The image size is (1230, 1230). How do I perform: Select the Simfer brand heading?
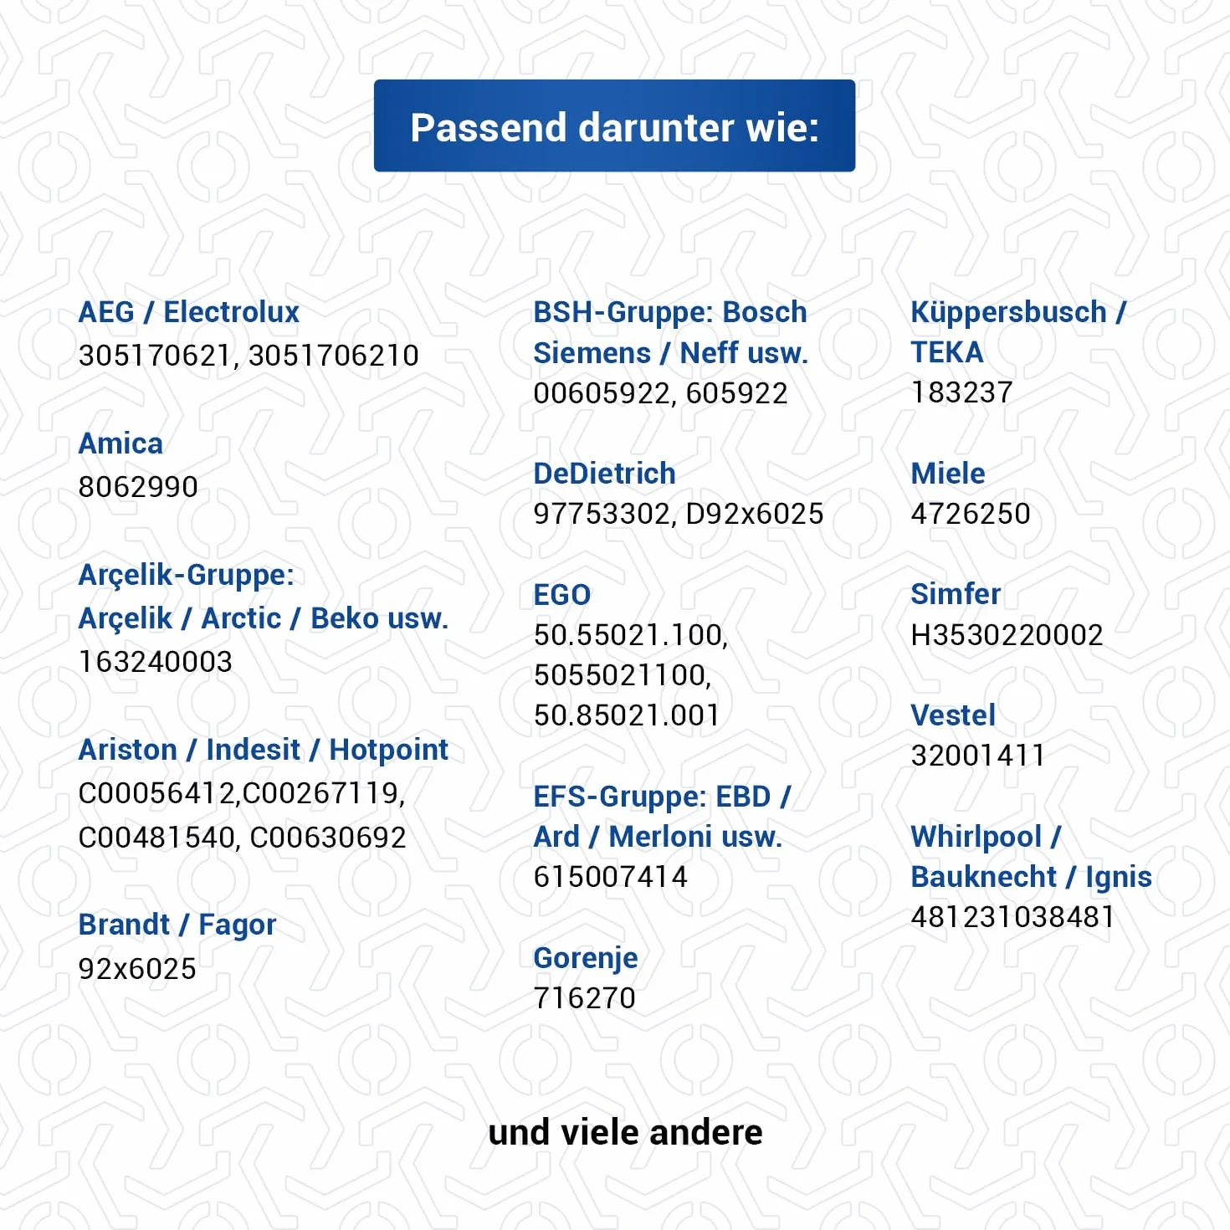coord(956,594)
